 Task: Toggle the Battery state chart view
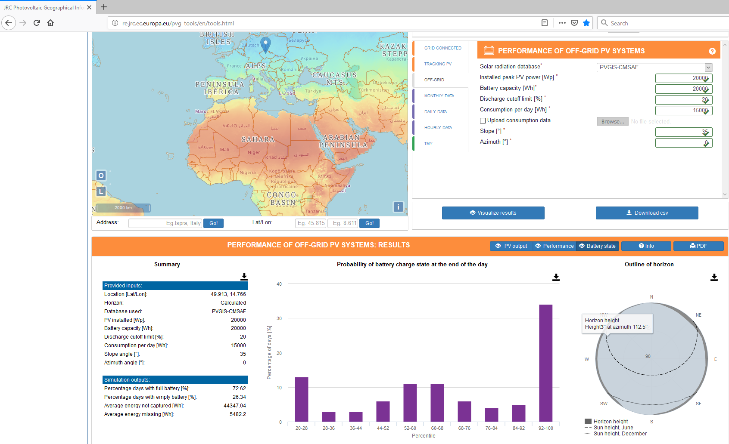[x=597, y=246]
